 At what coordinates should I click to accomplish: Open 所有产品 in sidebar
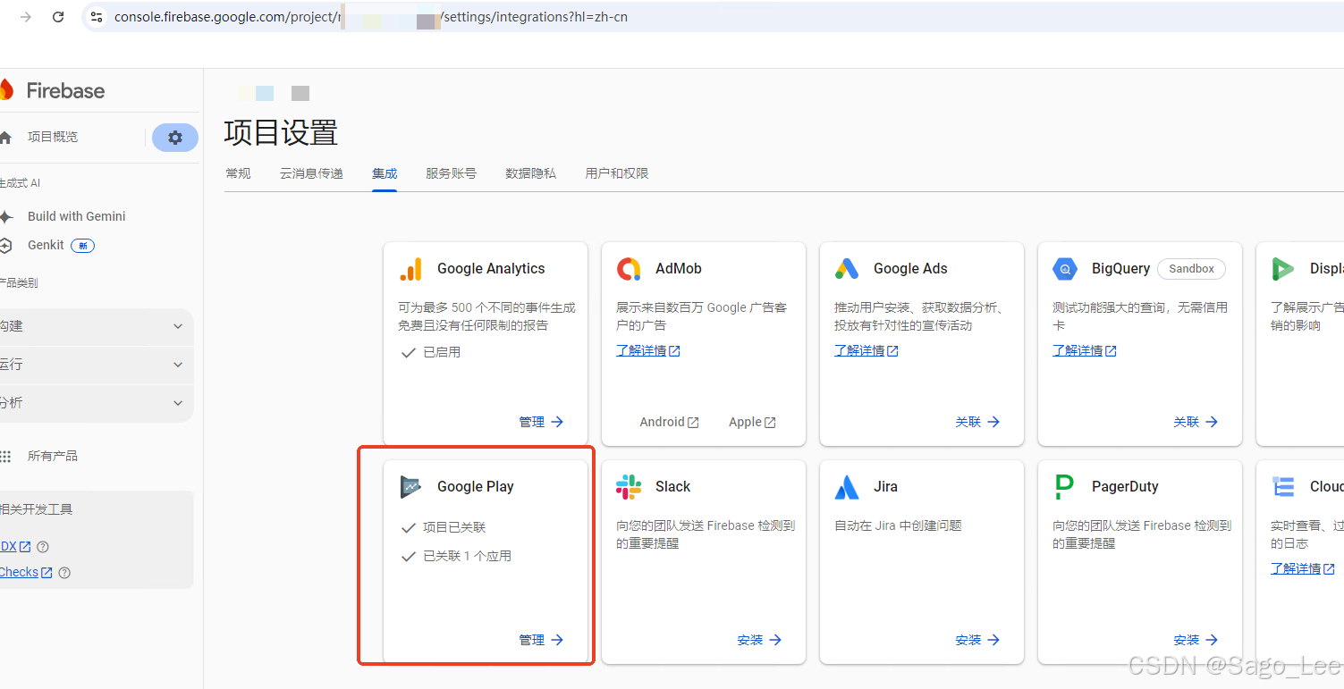[x=53, y=457]
